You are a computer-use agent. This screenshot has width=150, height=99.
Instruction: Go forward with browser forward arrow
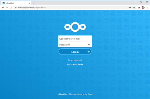tap(7, 8)
